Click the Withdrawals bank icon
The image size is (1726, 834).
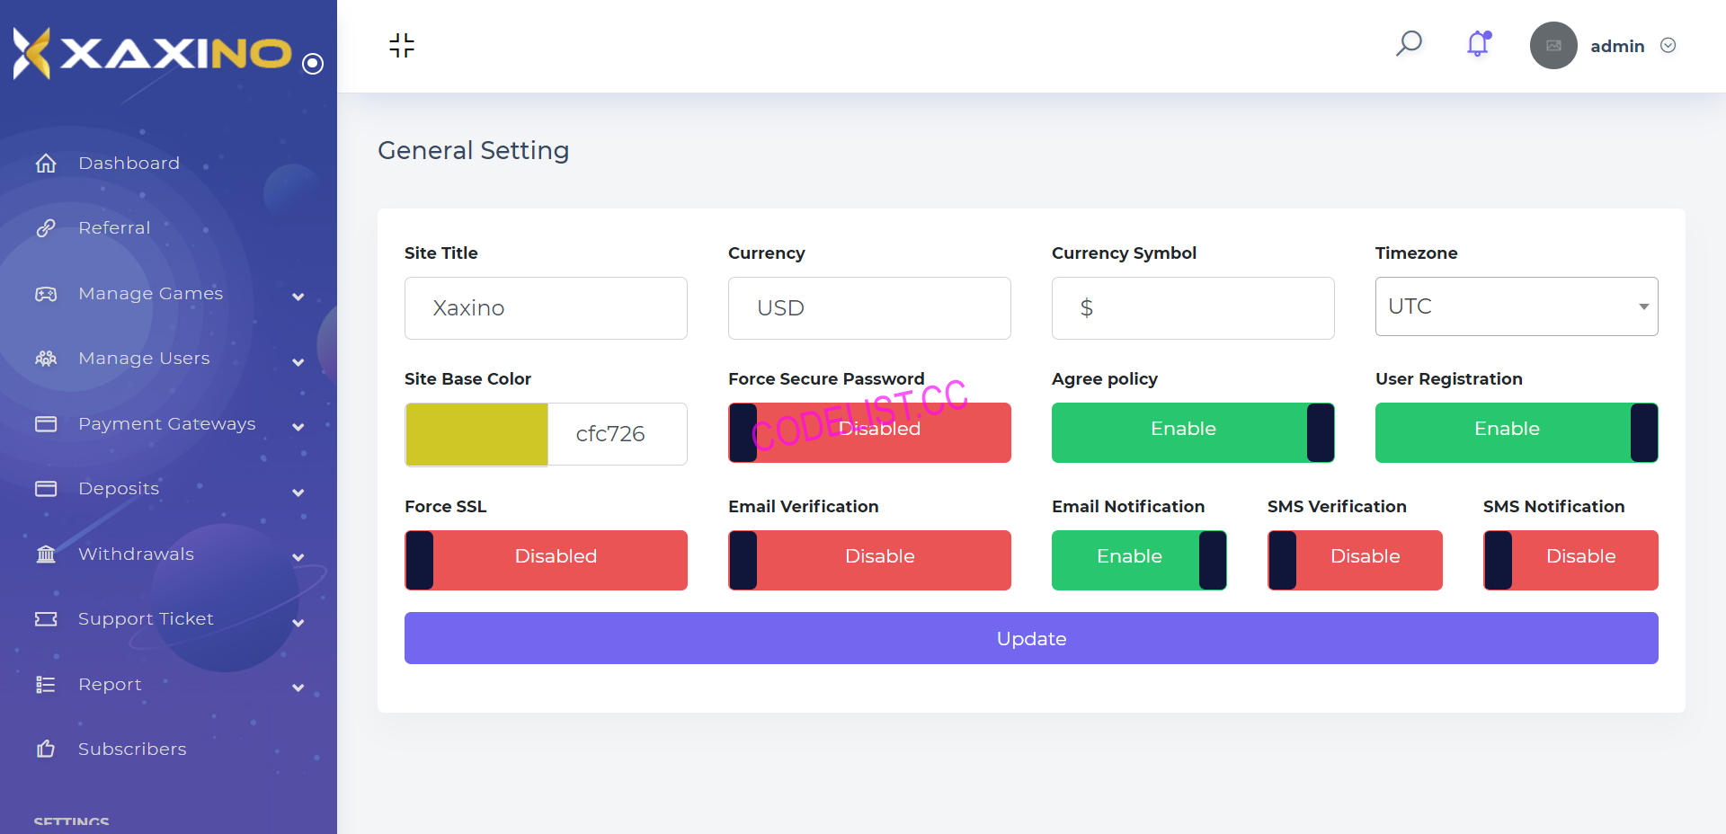coord(46,554)
